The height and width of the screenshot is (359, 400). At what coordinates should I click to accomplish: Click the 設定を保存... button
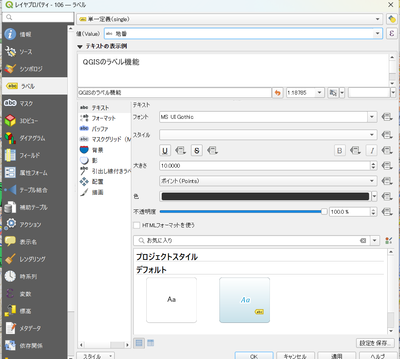tap(375, 343)
